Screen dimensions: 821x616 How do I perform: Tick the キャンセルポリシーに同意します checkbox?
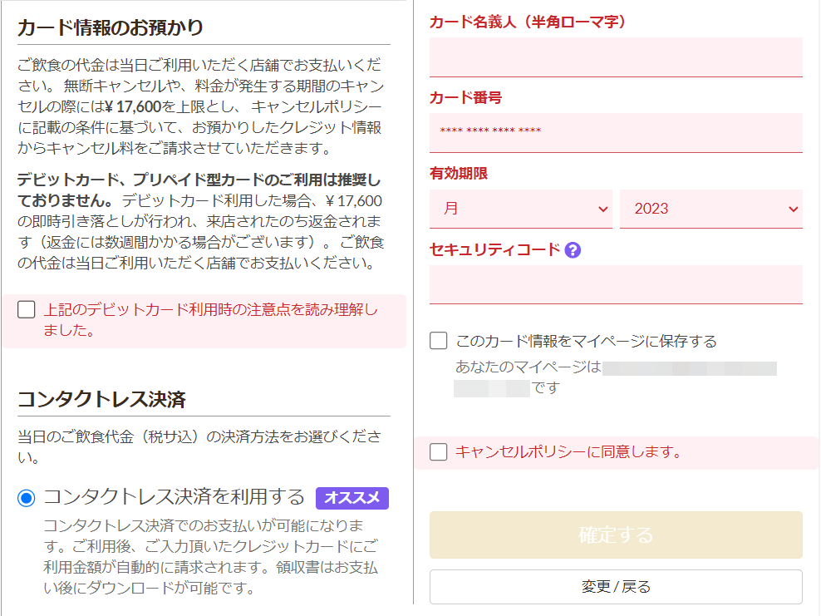coord(439,452)
